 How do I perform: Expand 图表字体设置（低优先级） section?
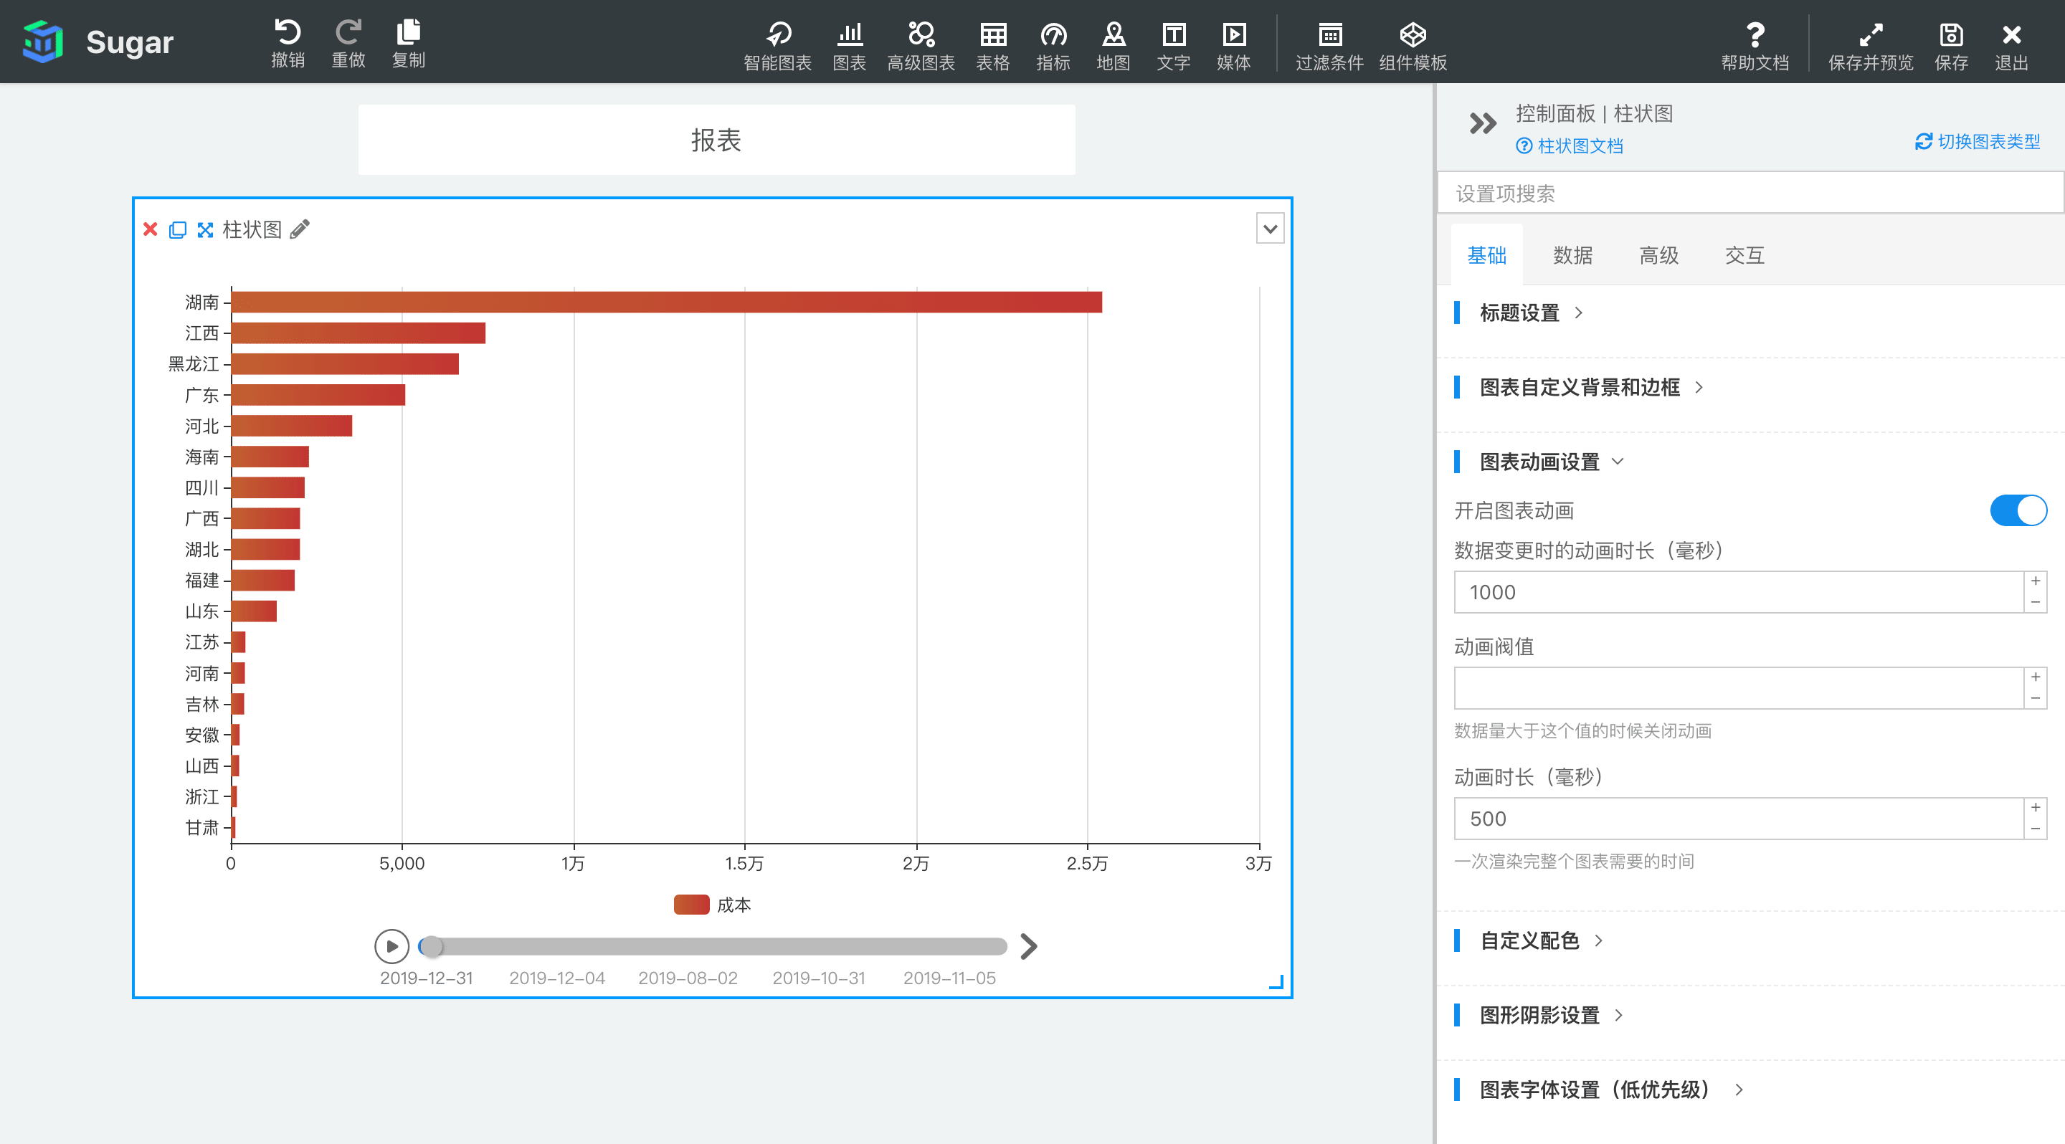pos(1610,1090)
